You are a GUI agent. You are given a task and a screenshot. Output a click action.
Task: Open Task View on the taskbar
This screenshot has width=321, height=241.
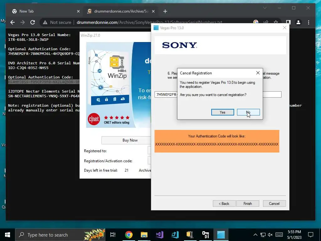click(x=113, y=235)
